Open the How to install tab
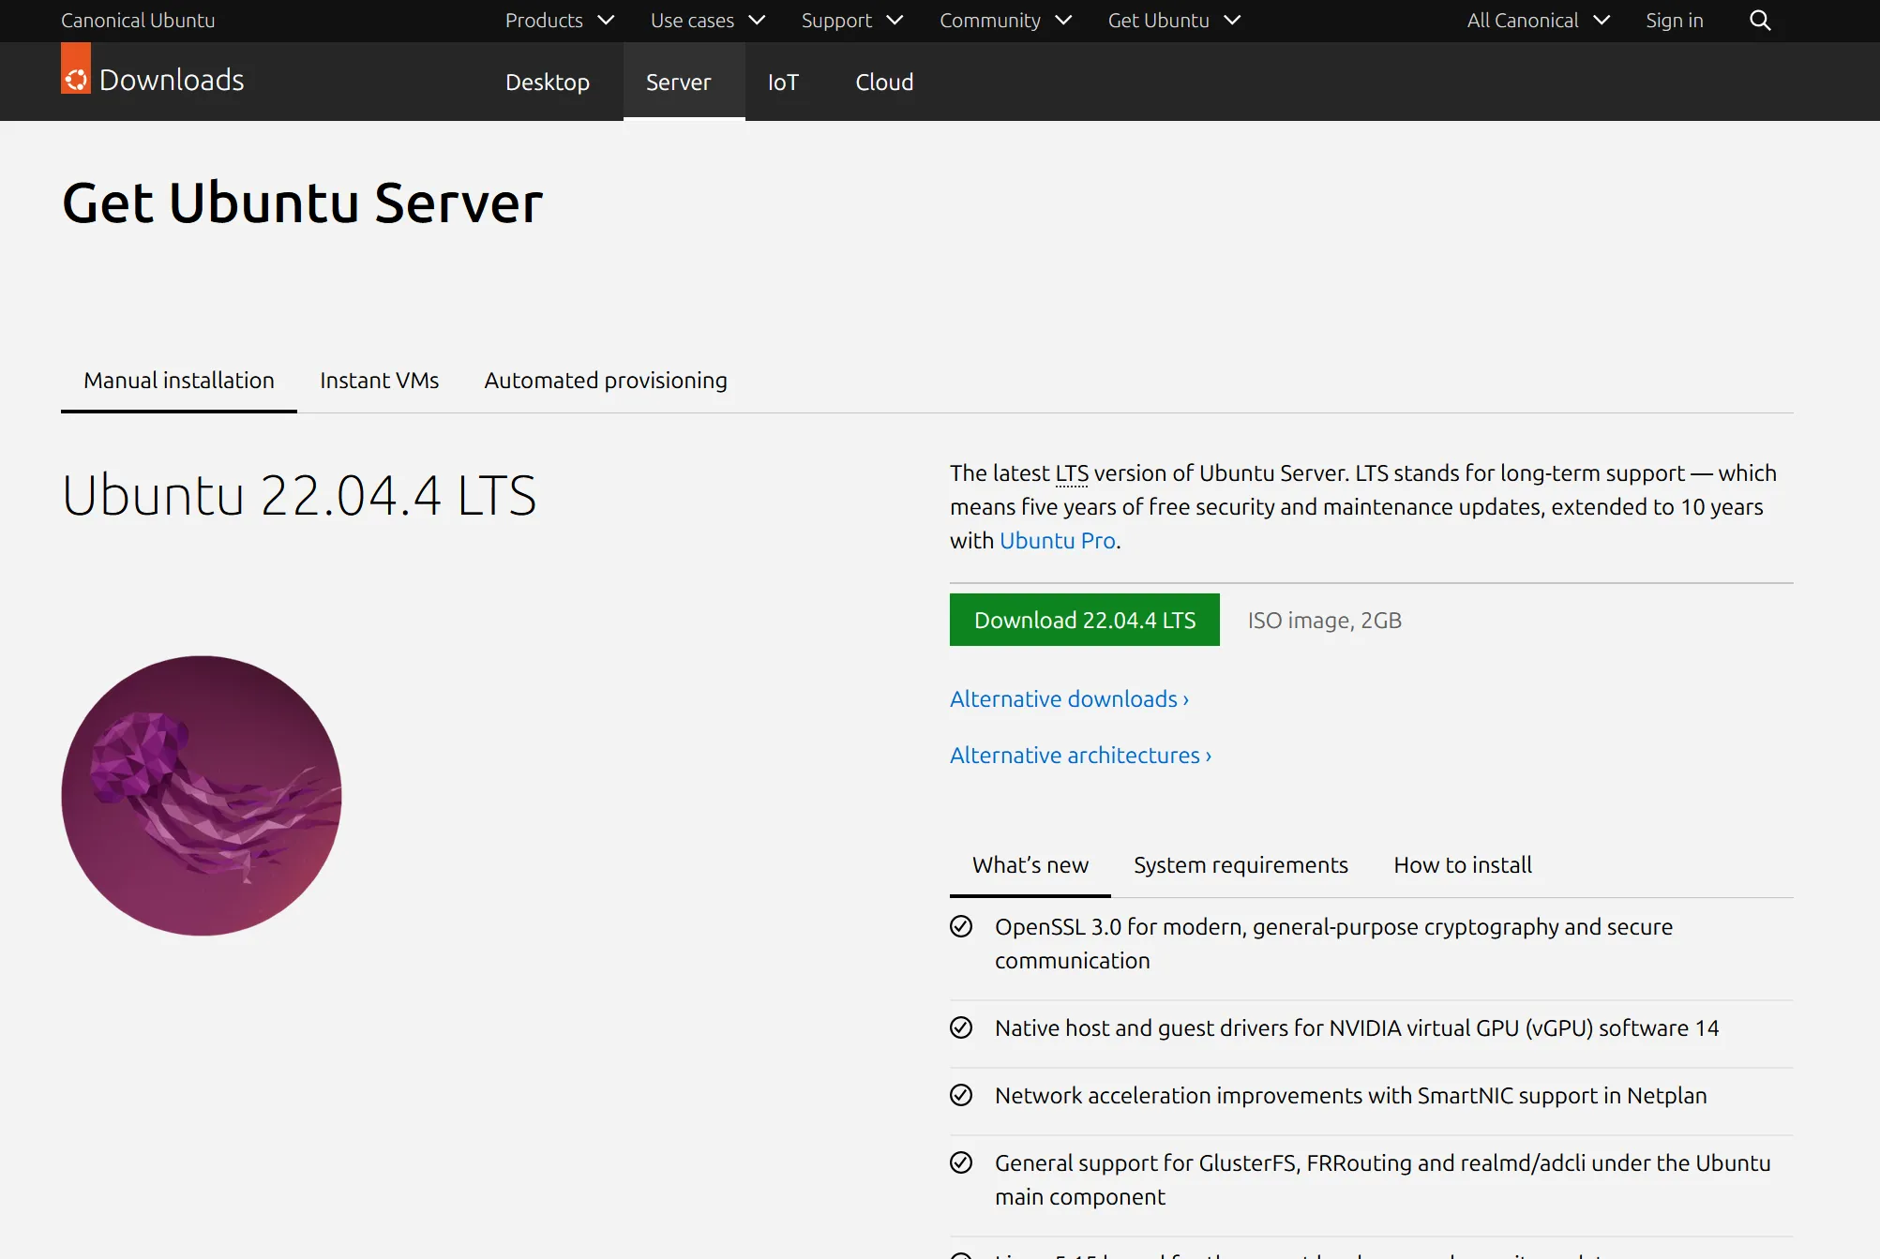1880x1259 pixels. pos(1463,864)
